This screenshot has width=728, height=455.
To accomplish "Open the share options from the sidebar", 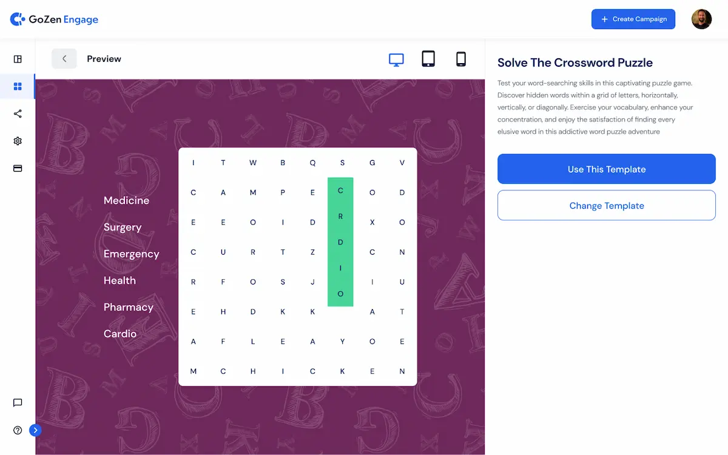I will 18,113.
